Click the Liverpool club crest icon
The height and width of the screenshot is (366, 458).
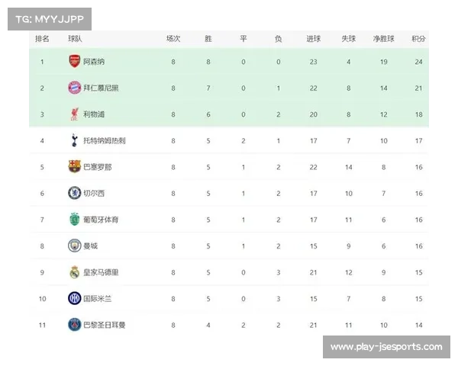pyautogui.click(x=74, y=114)
